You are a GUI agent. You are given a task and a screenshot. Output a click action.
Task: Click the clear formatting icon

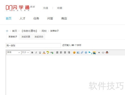[x=48, y=52]
